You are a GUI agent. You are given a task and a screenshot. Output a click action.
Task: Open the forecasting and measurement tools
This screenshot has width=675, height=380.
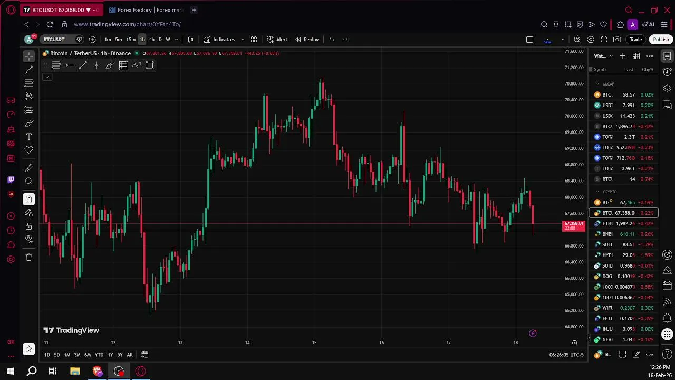tap(29, 110)
